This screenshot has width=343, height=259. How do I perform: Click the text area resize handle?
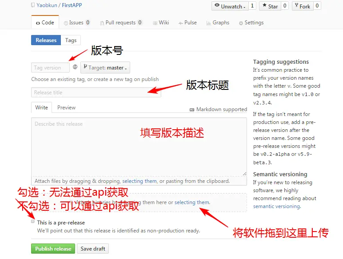tap(244, 174)
